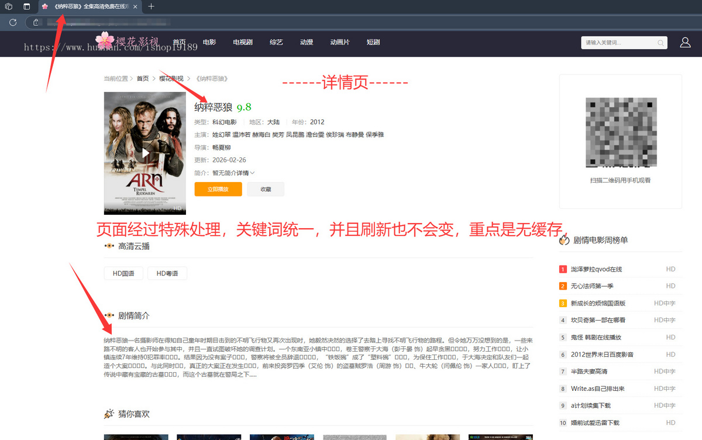Click the update date 2026-02-26

pyautogui.click(x=229, y=160)
